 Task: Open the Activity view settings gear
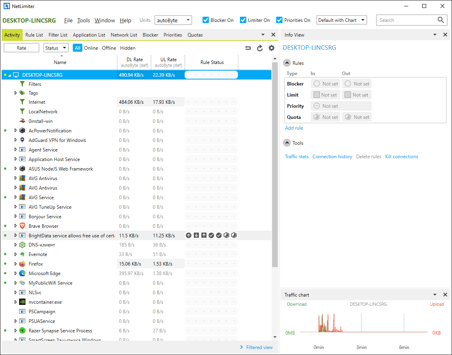pos(271,48)
